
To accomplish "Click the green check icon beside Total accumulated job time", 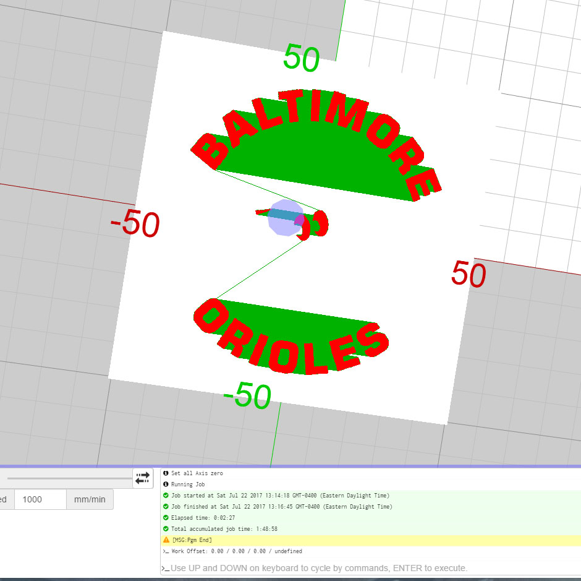I will [x=166, y=528].
